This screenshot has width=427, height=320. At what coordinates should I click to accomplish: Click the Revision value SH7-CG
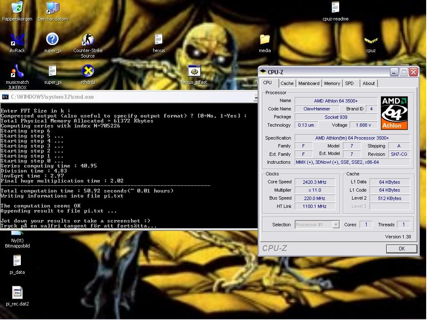(x=399, y=154)
